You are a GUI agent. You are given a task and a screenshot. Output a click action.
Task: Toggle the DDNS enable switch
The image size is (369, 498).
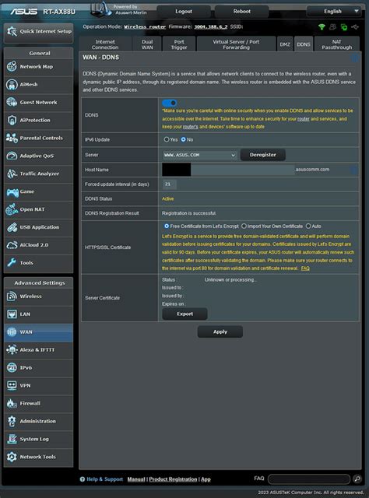click(x=169, y=103)
